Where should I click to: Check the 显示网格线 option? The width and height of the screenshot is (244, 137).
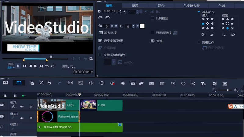152,33
